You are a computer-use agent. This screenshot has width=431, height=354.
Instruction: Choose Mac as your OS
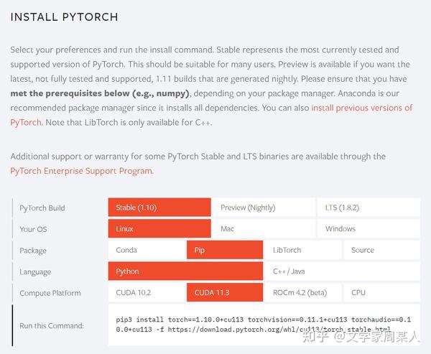point(263,229)
